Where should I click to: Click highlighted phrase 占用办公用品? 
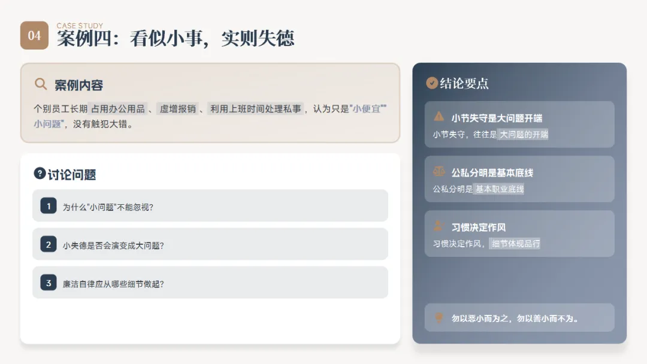tap(118, 109)
